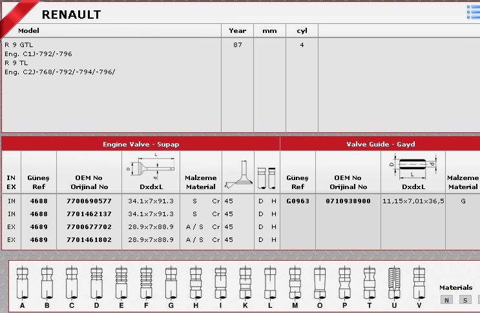
Task: Click the engine valve DxdxL diagram
Action: (151, 167)
